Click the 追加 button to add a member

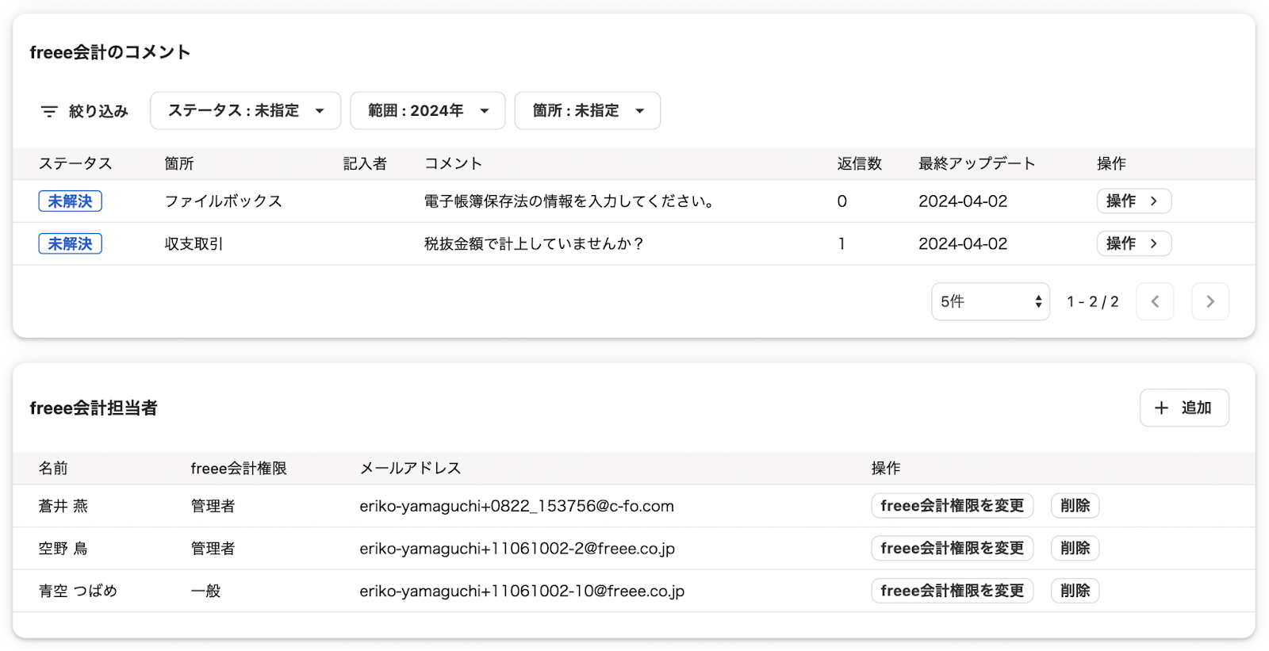pyautogui.click(x=1184, y=408)
